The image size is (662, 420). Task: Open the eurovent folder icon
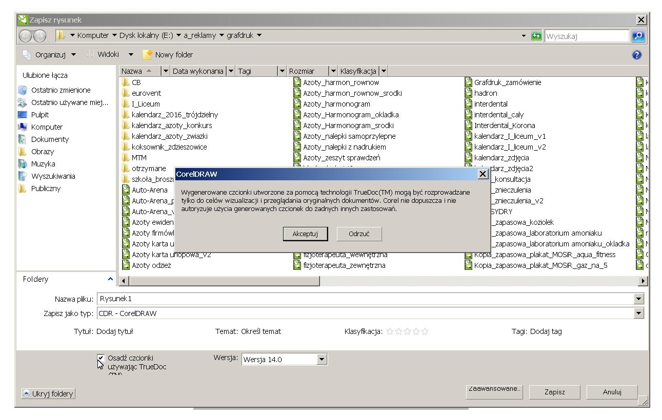coord(126,93)
